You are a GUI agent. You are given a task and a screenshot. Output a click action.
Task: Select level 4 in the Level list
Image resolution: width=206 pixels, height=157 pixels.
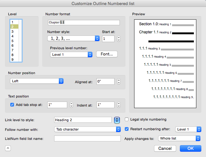[x=14, y=36]
